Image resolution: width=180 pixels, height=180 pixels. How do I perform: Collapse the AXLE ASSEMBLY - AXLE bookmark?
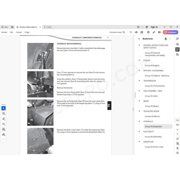pyautogui.click(x=139, y=91)
